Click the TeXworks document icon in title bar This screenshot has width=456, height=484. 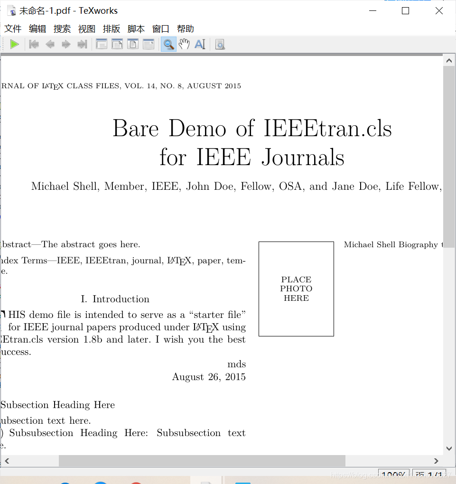(x=12, y=11)
